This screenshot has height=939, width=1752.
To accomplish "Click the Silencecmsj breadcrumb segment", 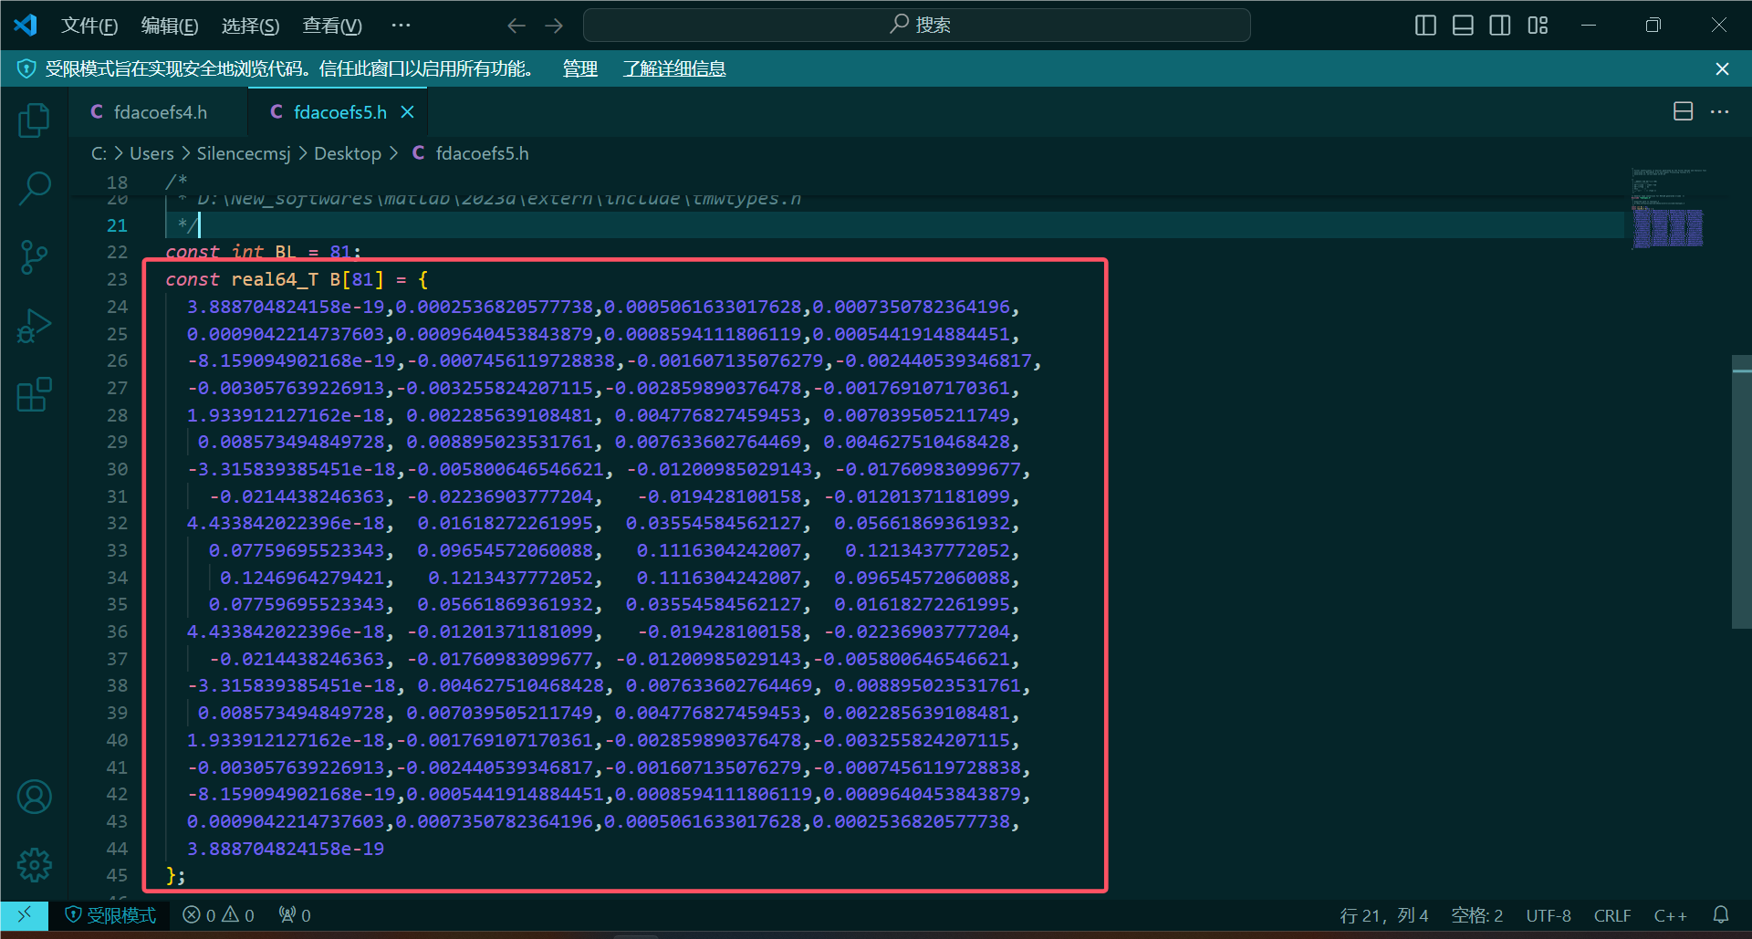I will [244, 153].
